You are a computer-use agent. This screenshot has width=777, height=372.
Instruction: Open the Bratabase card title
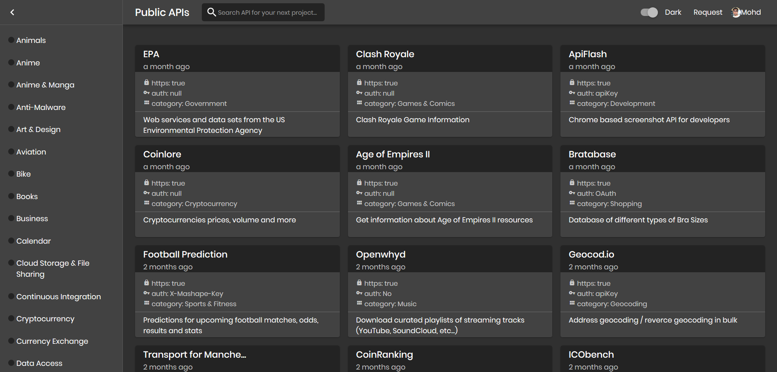coord(592,155)
